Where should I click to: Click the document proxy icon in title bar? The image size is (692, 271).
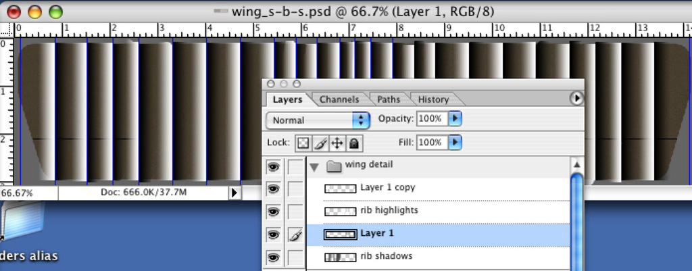click(220, 11)
